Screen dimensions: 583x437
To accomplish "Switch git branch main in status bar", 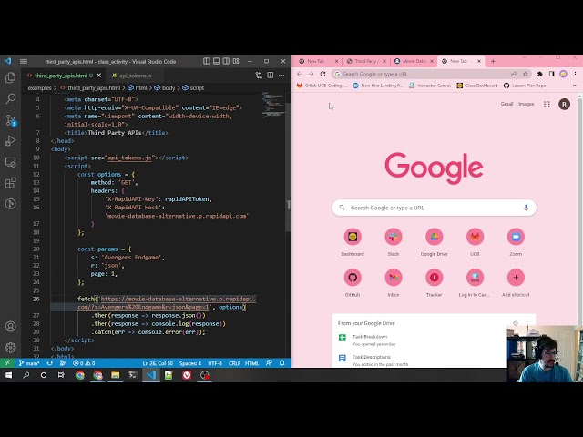I will pos(29,363).
